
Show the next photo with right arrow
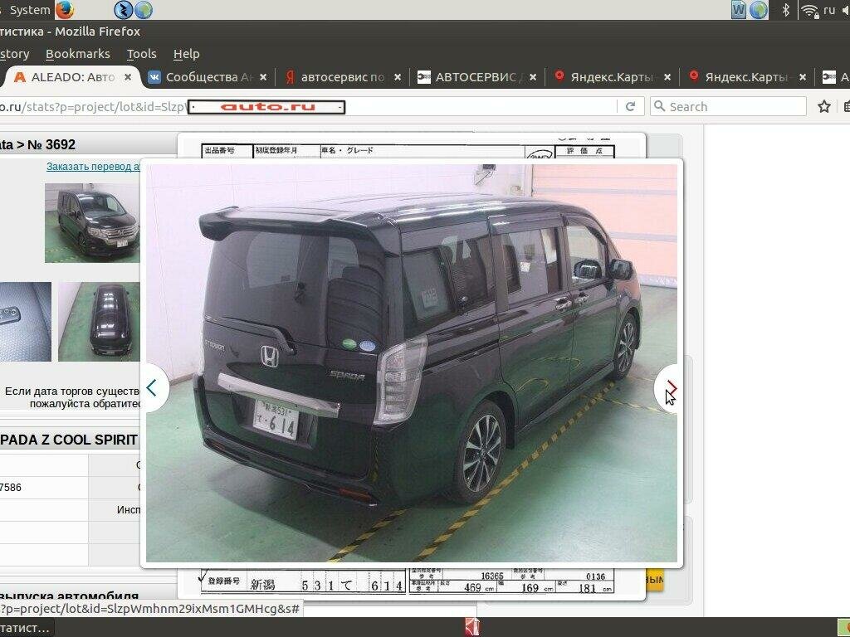click(x=671, y=388)
